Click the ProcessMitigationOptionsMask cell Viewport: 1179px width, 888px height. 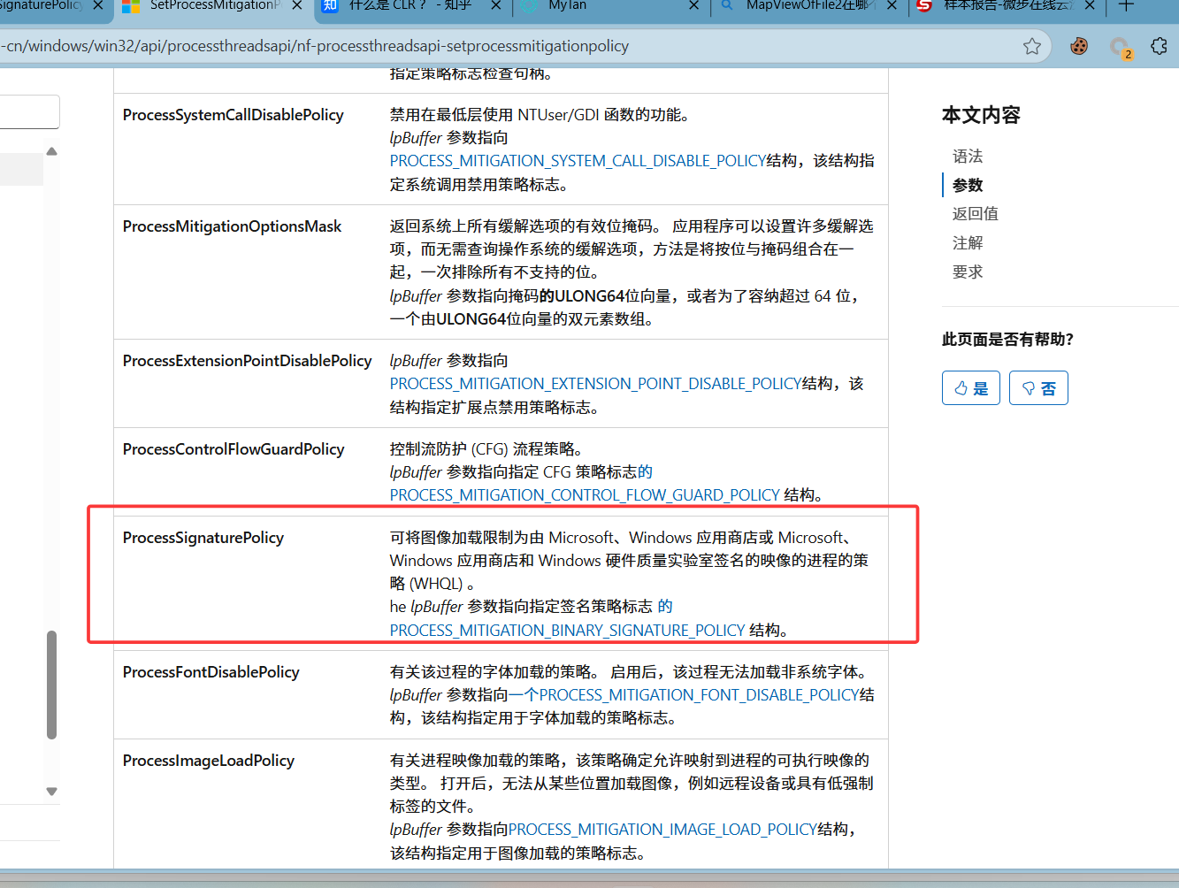tap(232, 226)
